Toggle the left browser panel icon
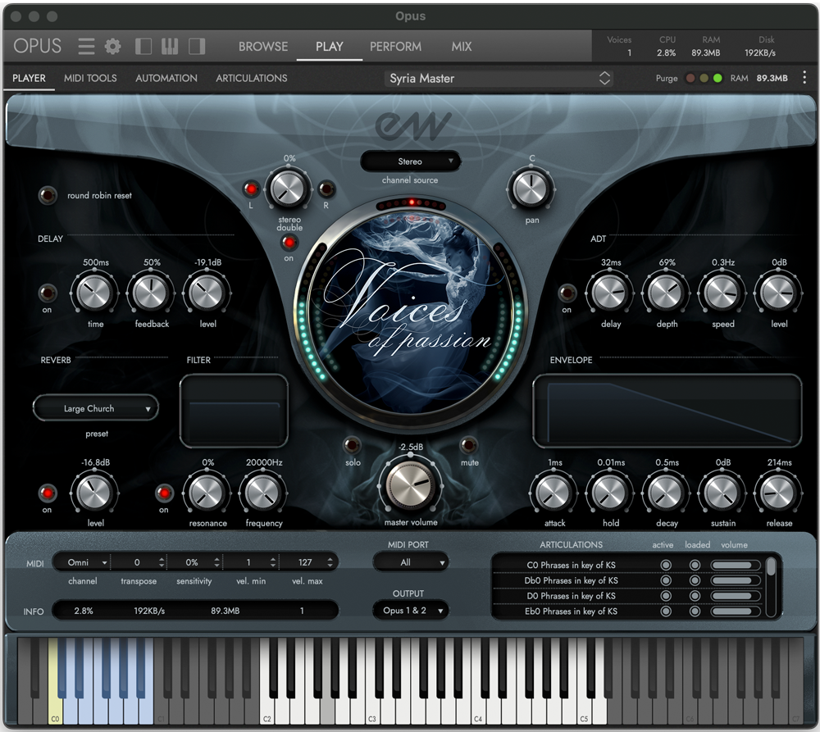This screenshot has width=820, height=732. (x=143, y=47)
